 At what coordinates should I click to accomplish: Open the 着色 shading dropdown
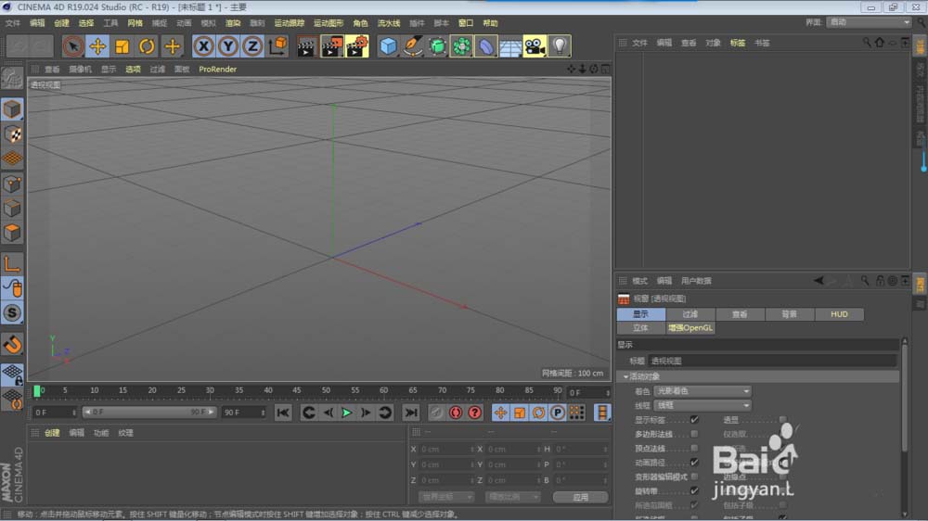702,391
